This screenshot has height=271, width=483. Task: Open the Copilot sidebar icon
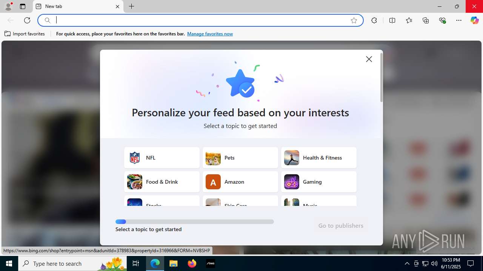tap(474, 20)
